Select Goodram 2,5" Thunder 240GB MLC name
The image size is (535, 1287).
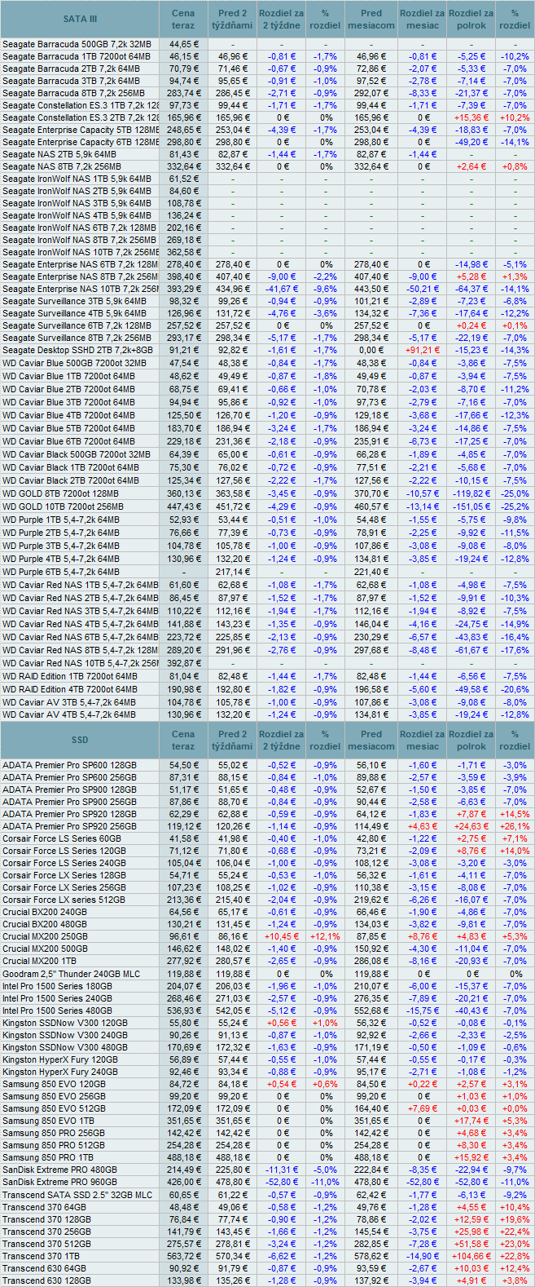point(72,973)
